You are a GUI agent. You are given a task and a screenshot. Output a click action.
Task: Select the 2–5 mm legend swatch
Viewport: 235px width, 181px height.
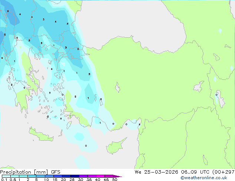point(32,176)
